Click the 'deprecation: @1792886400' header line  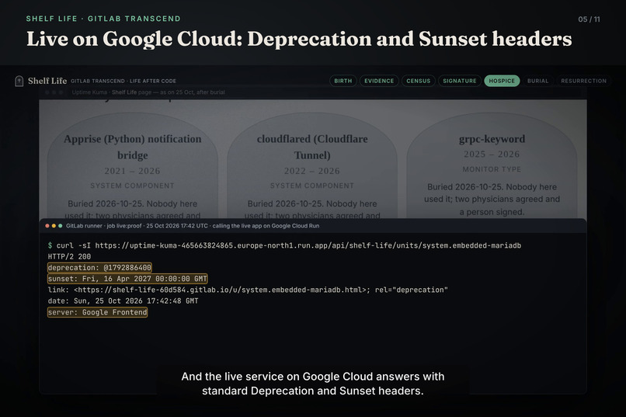[x=99, y=268]
